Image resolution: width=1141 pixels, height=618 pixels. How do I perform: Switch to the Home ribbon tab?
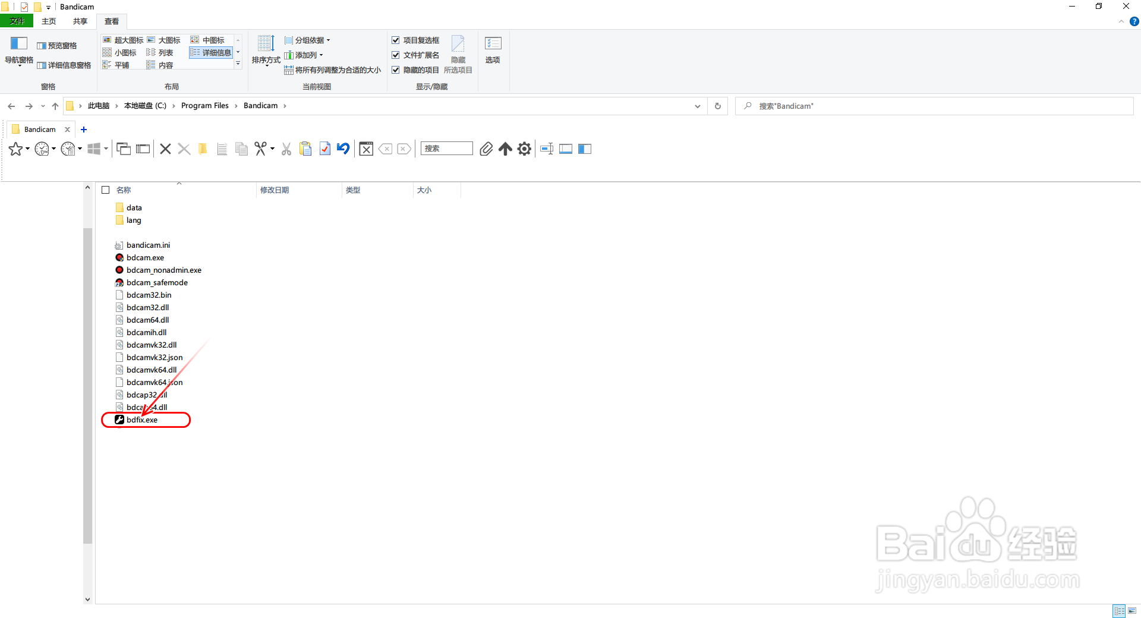tap(49, 21)
